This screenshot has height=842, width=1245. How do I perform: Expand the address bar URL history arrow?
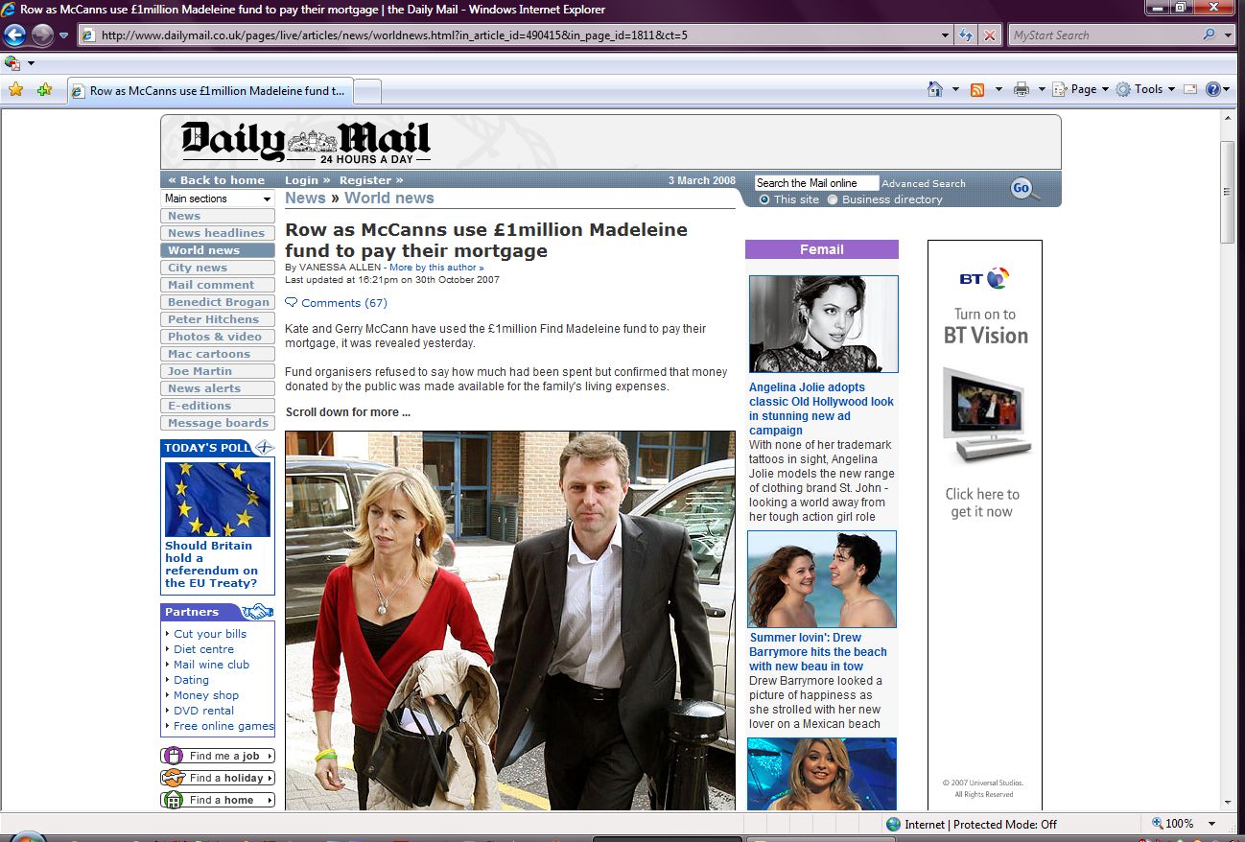pos(946,35)
